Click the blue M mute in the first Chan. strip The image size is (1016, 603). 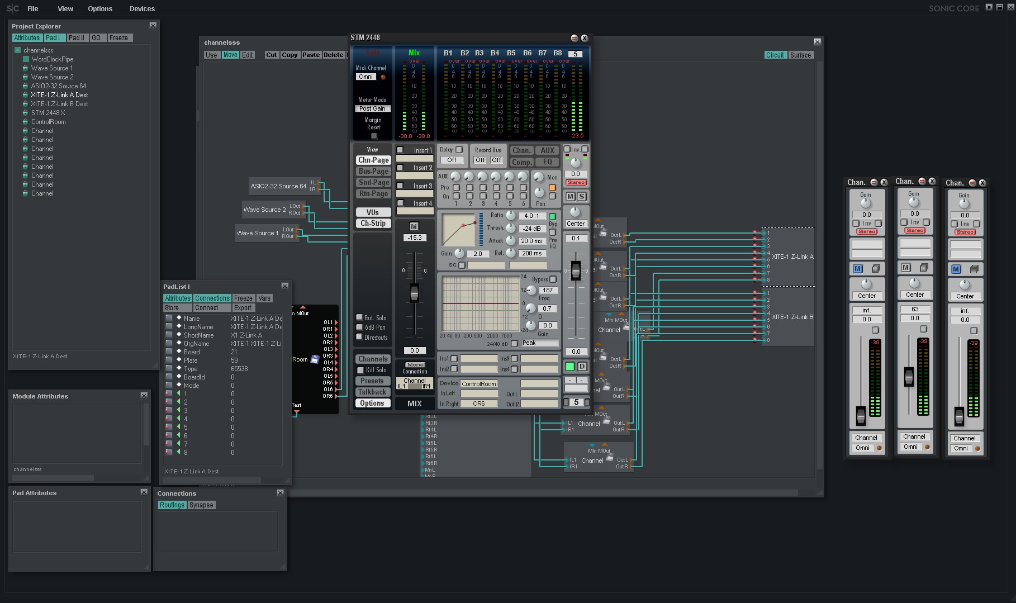pos(858,269)
